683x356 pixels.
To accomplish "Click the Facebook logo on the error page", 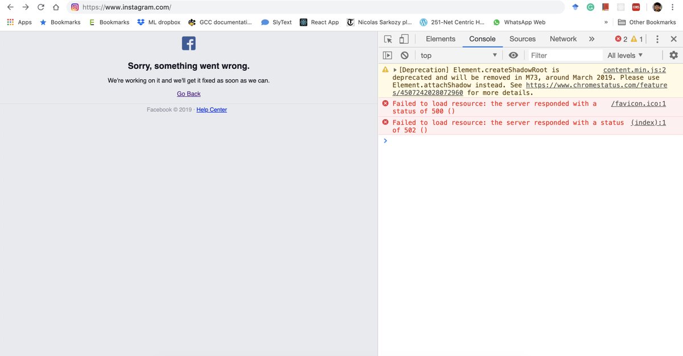I will pos(188,43).
